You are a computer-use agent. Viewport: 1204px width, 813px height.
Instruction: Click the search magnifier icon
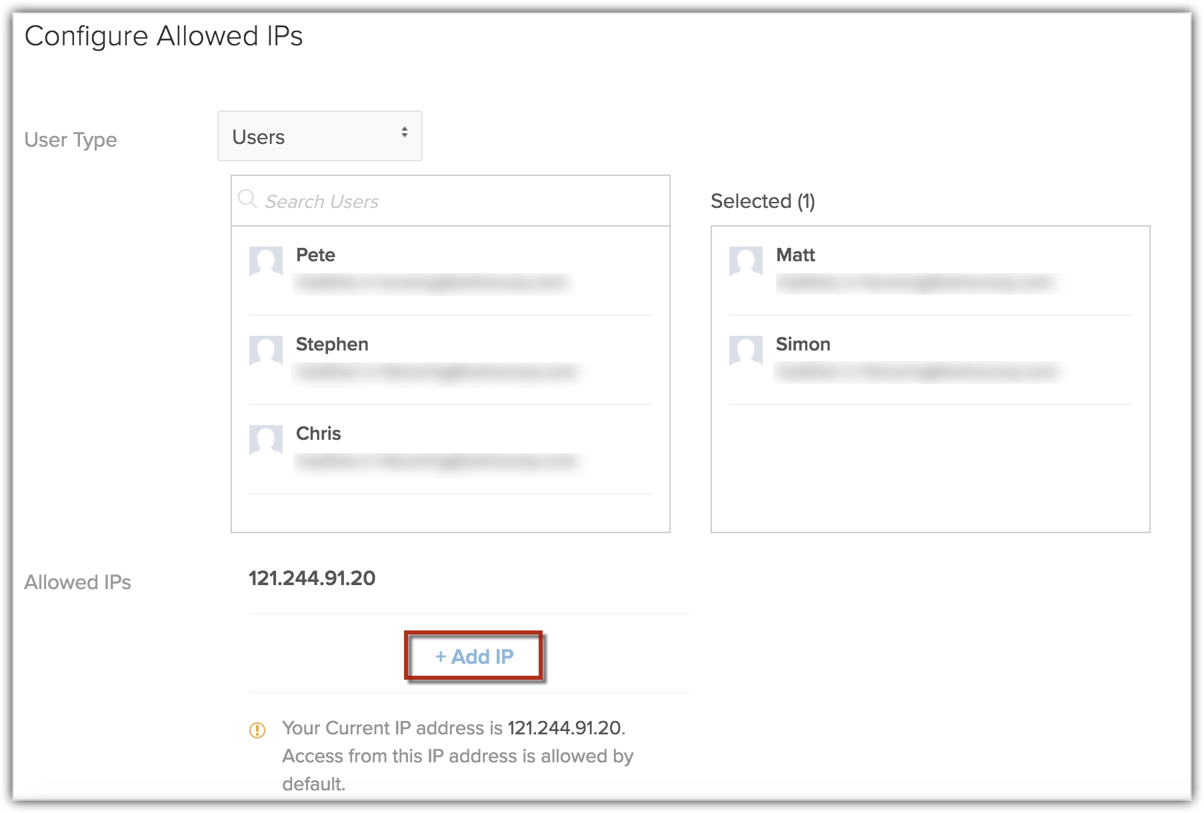click(247, 199)
